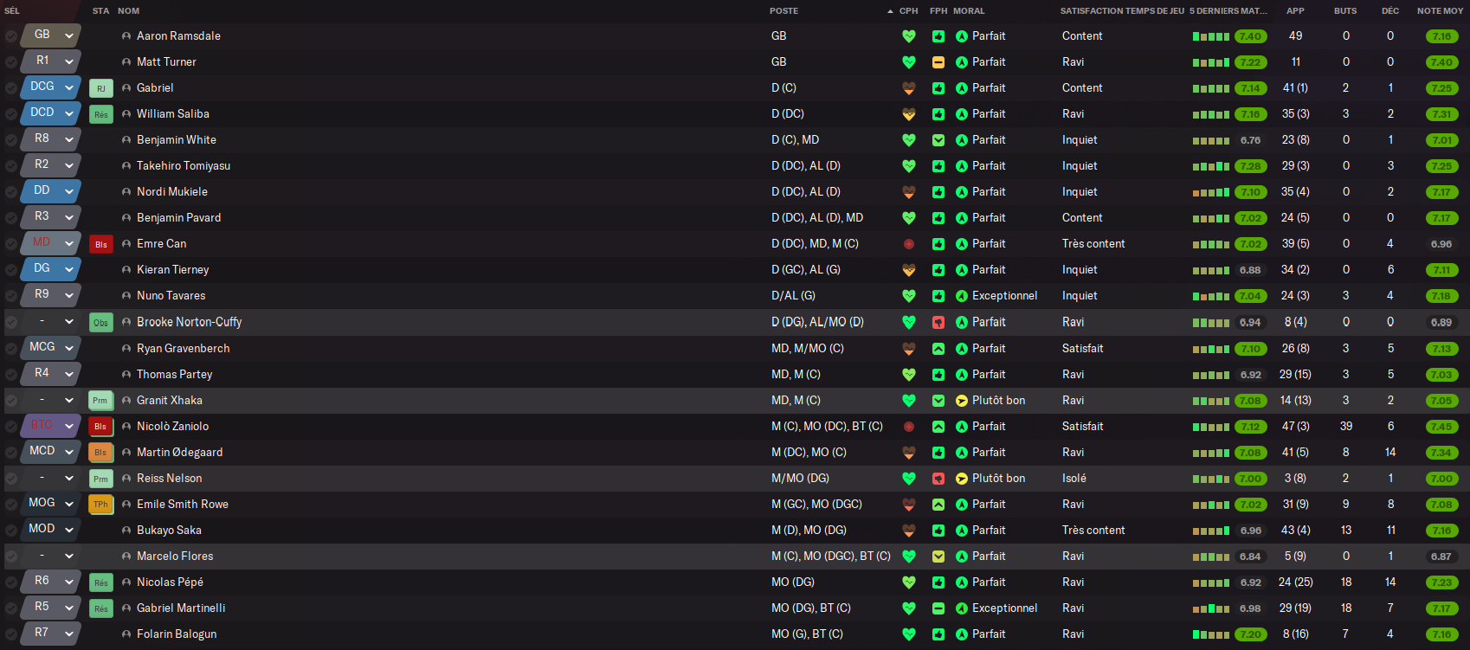Sort by the POSTE column header
The height and width of the screenshot is (650, 1470).
pos(783,11)
